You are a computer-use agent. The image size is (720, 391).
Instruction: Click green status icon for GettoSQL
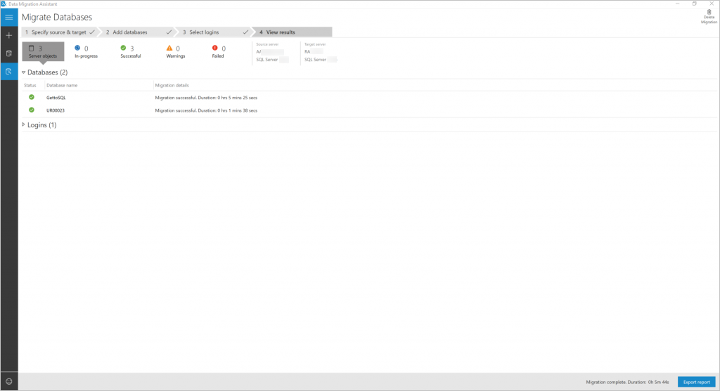tap(32, 97)
